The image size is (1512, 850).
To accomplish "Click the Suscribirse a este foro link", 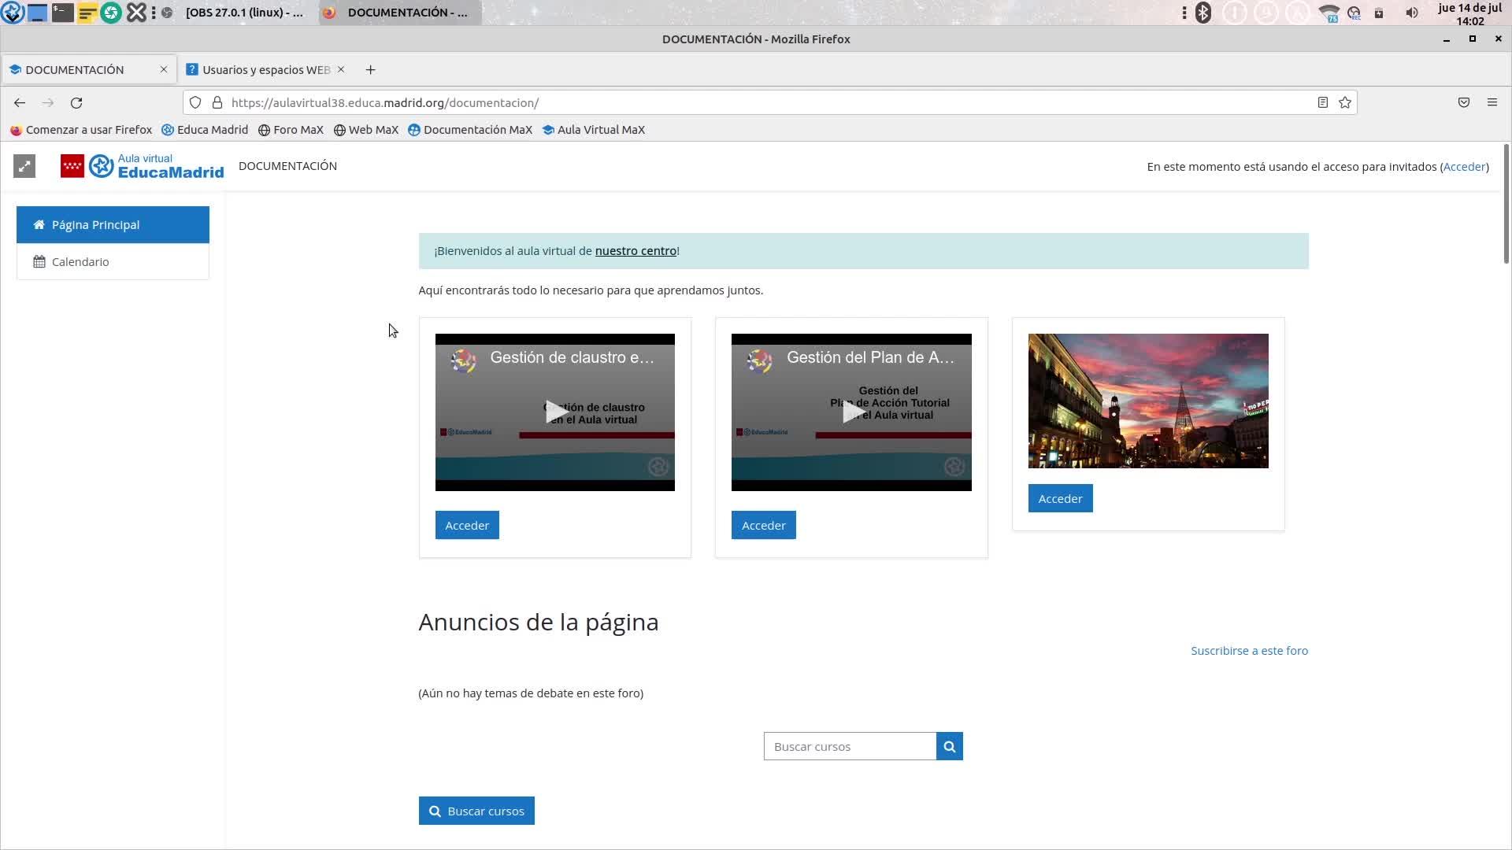I will [x=1249, y=651].
